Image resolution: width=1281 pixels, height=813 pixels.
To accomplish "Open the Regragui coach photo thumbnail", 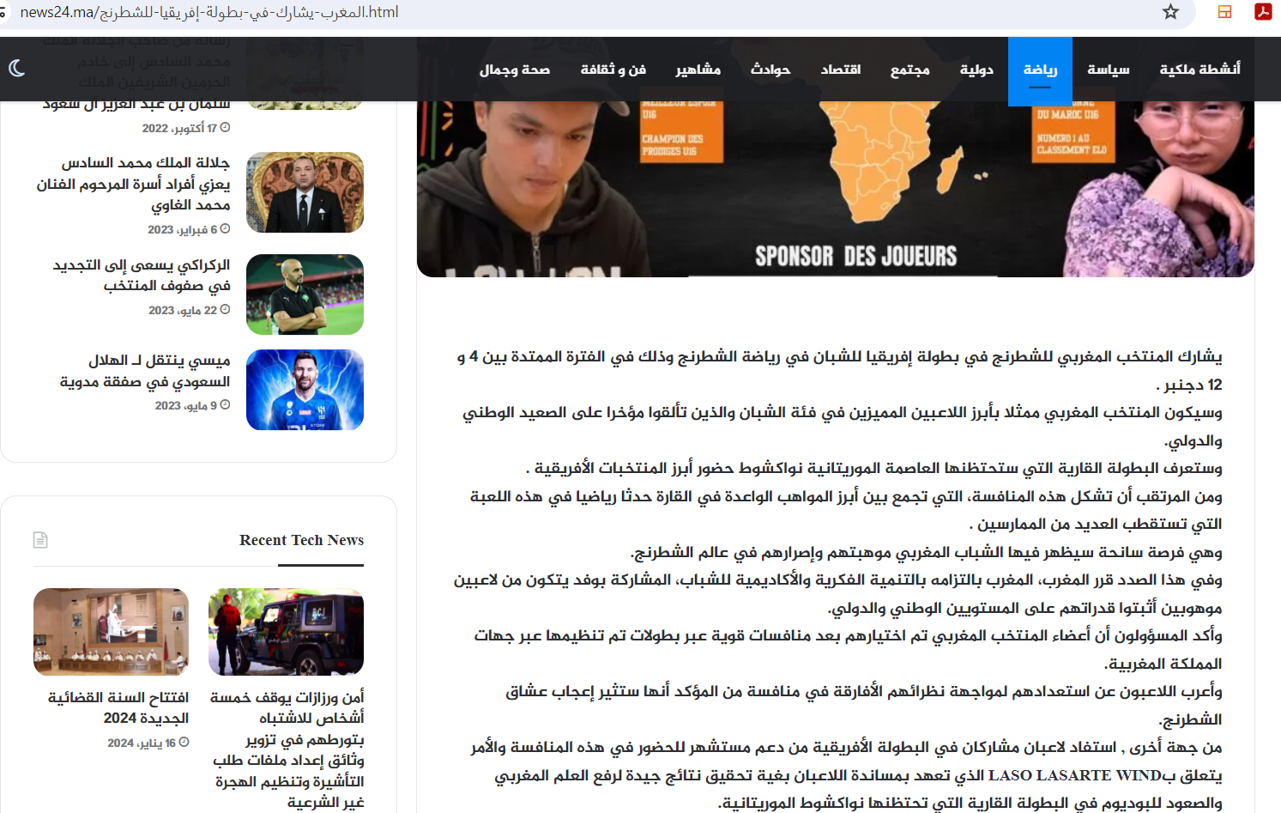I will (305, 294).
